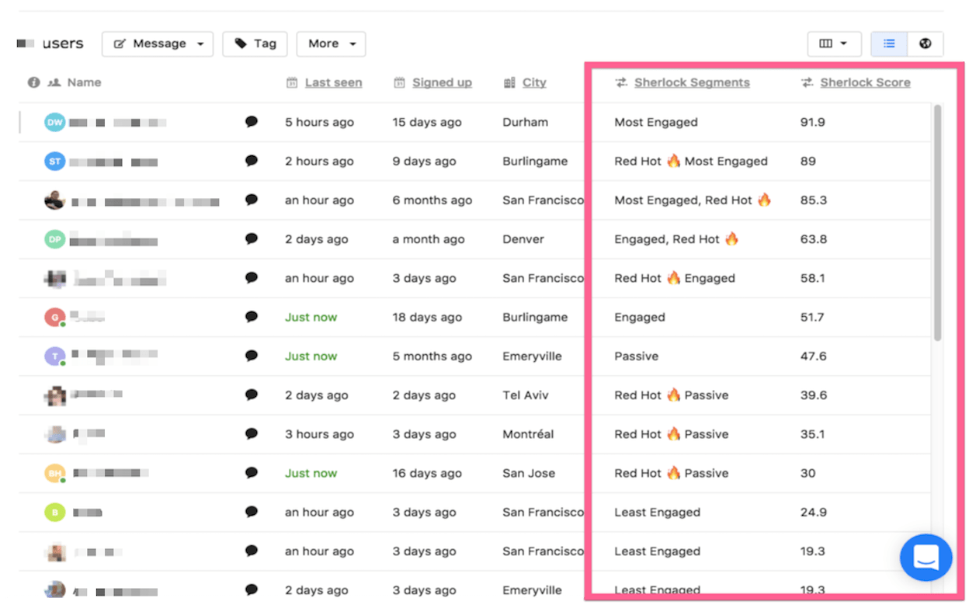
Task: Sort users by the Last seen link
Action: (x=332, y=82)
